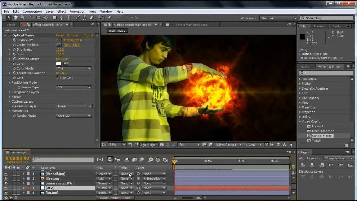This screenshot has width=357, height=201.
Task: Click Reset on the Optical Flares effect
Action: [x=60, y=35]
